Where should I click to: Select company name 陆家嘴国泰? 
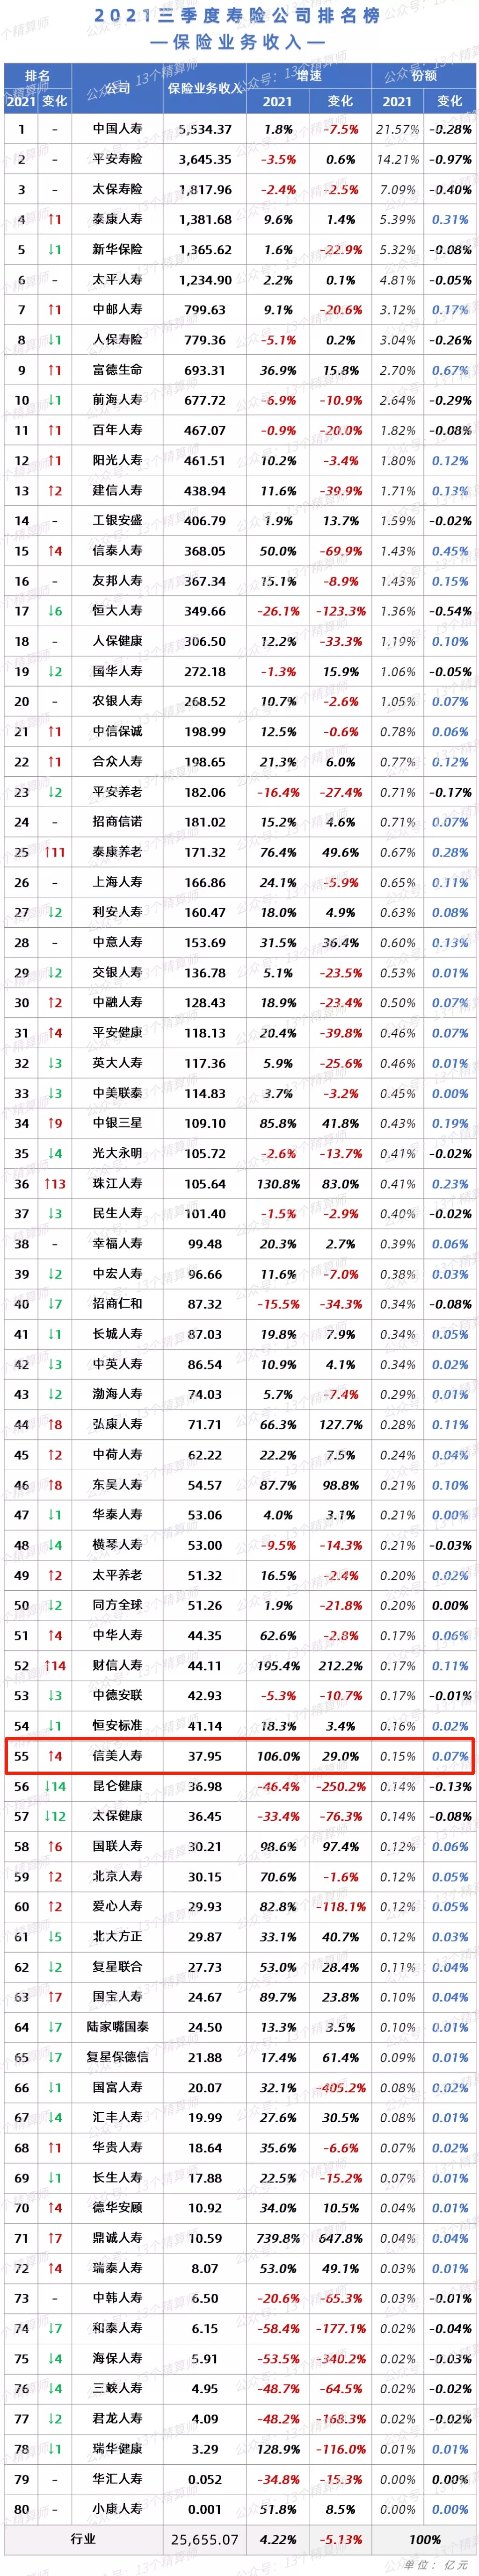117,2027
